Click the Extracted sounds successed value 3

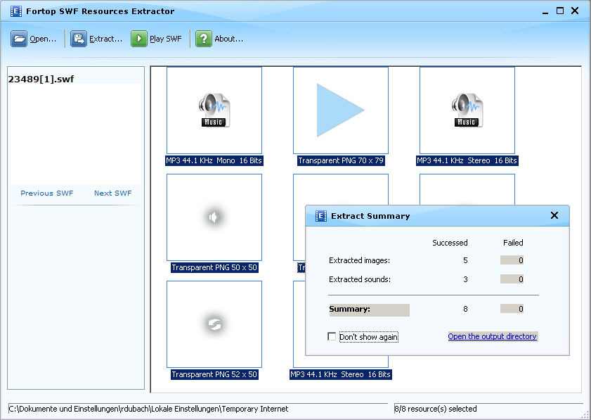click(465, 279)
